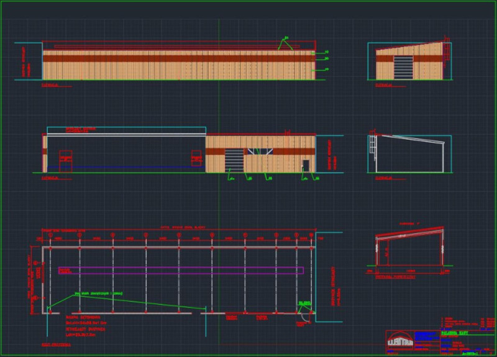Image resolution: width=497 pixels, height=357 pixels.
Task: Select the cross-section frame drawing
Action: (409, 247)
